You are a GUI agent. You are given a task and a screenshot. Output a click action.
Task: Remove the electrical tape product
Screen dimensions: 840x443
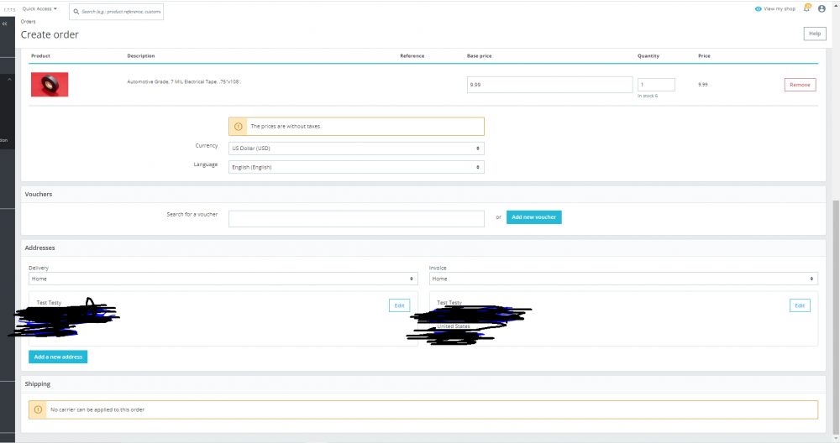click(x=800, y=85)
